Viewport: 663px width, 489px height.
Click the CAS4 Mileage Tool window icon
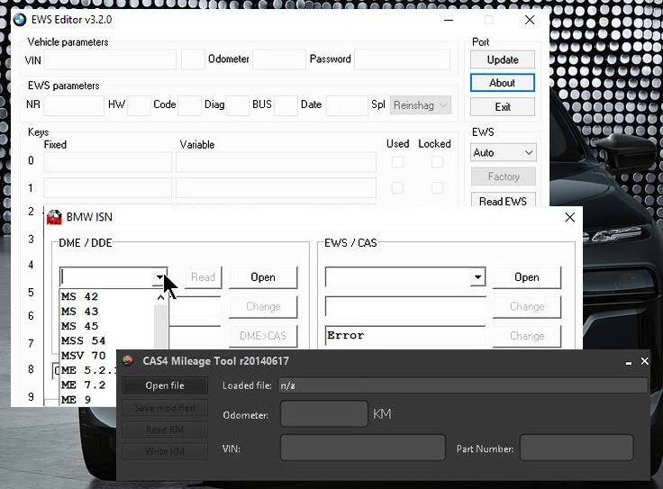point(128,360)
